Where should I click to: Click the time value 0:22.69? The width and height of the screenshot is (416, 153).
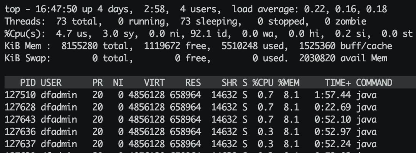[x=333, y=107]
